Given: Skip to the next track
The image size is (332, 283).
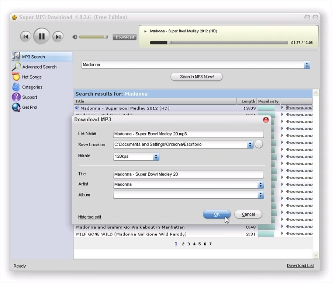Looking at the screenshot, I should click(x=58, y=36).
